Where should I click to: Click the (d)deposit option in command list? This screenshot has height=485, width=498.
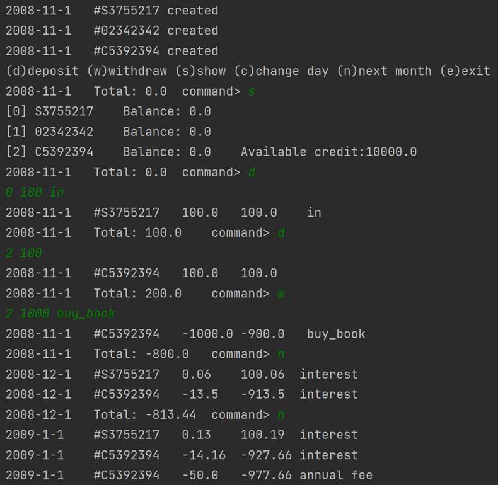(42, 71)
